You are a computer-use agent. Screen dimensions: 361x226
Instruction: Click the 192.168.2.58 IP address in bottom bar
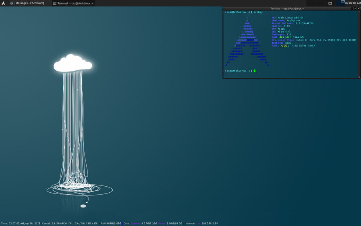pyautogui.click(x=209, y=224)
